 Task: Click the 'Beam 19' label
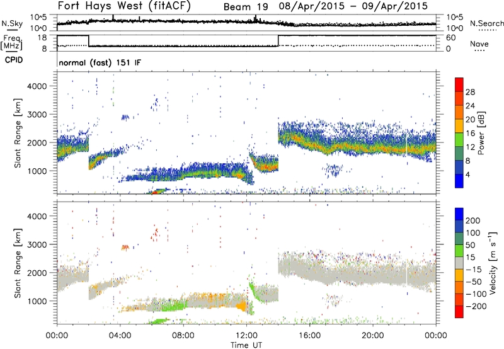[x=246, y=7]
